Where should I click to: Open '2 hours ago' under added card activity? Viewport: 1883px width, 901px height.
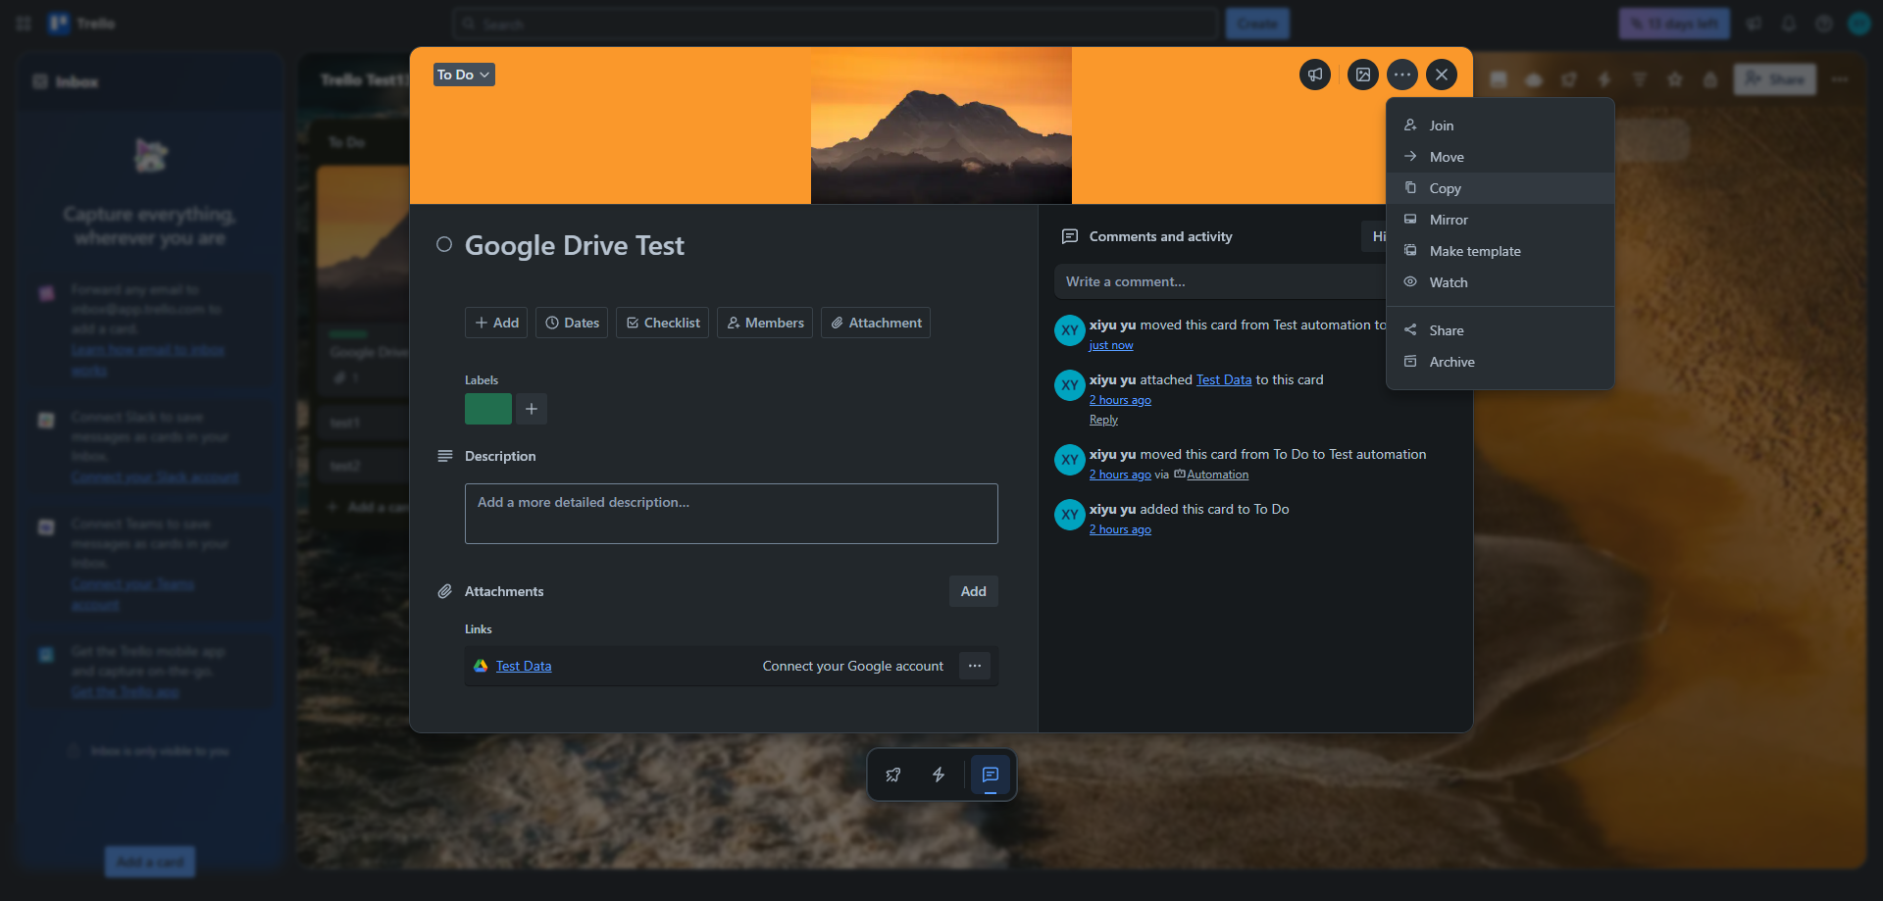click(1120, 529)
